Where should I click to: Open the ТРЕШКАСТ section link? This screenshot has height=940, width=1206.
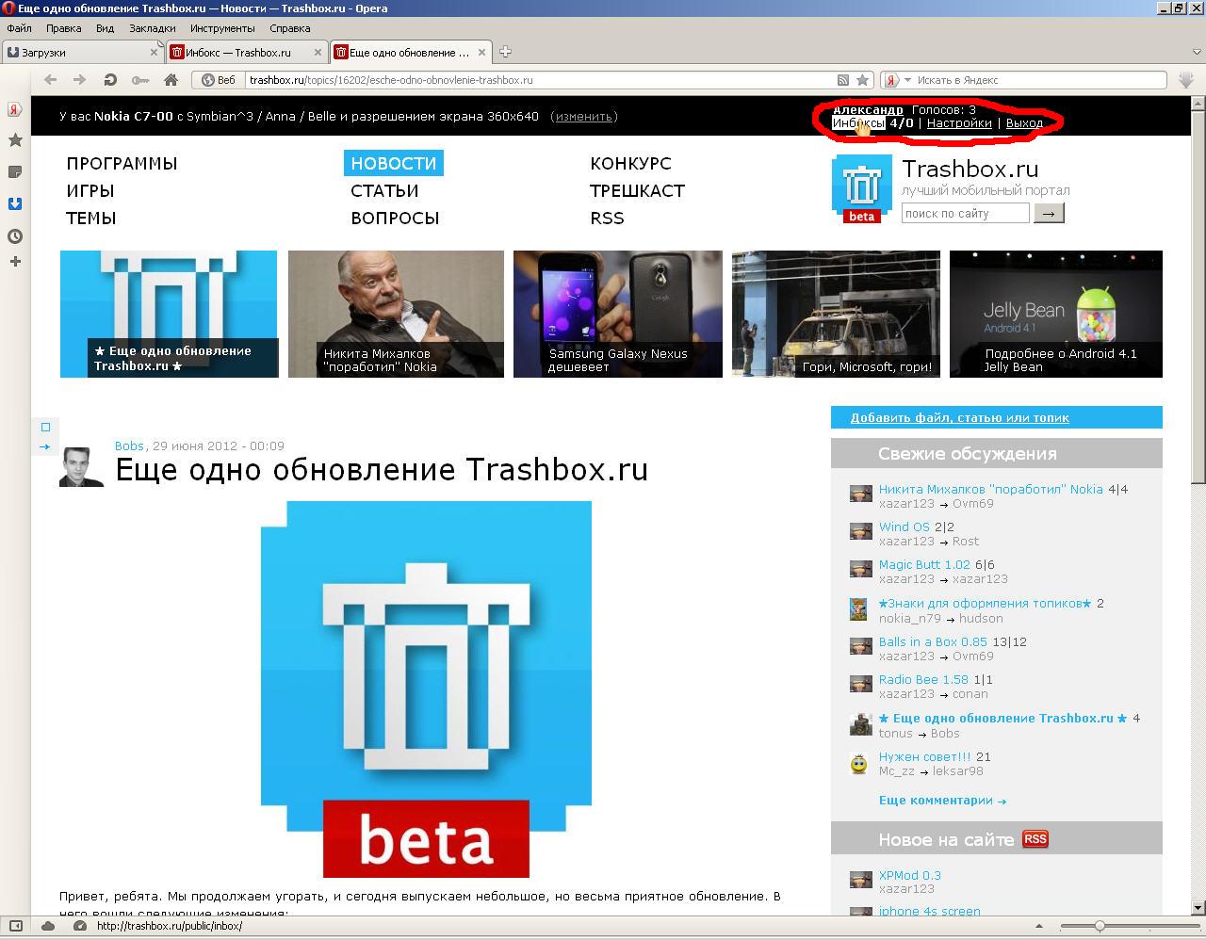tap(637, 191)
